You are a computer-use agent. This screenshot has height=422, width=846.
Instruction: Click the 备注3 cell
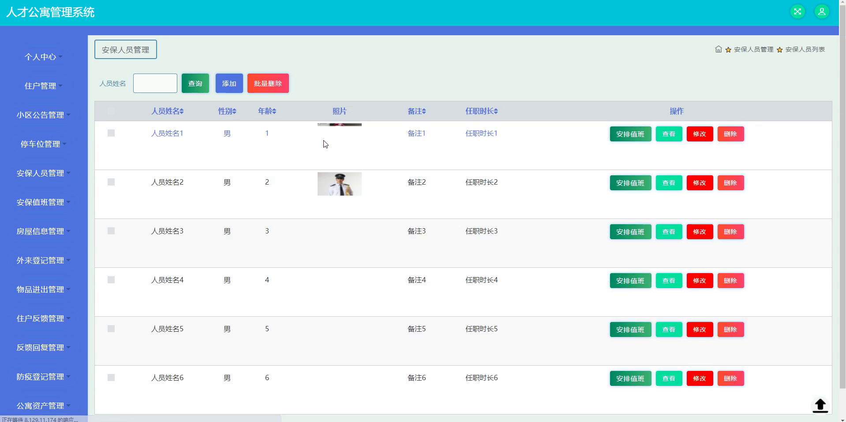[417, 231]
